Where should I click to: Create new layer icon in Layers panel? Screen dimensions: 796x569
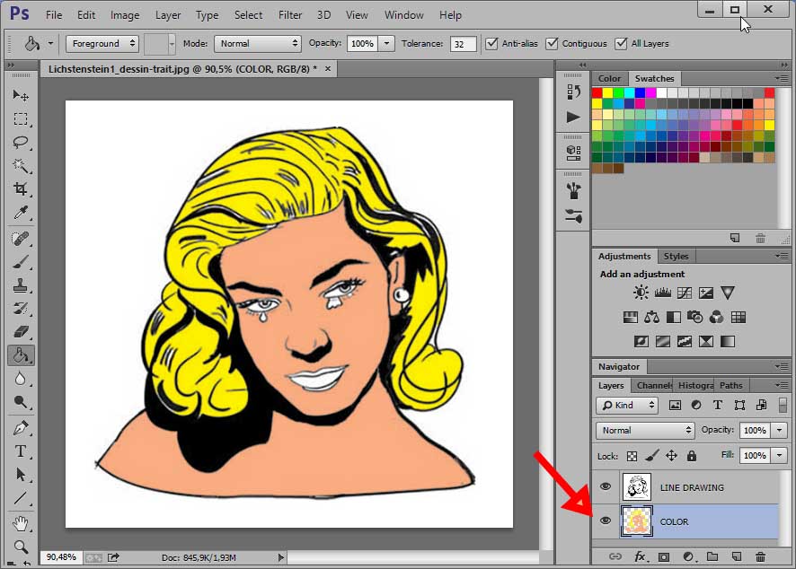click(x=737, y=556)
